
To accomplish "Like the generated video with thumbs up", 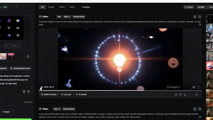I will coord(176,95).
